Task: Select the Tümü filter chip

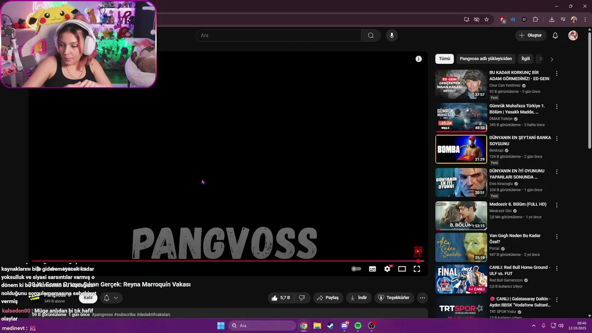Action: tap(444, 59)
